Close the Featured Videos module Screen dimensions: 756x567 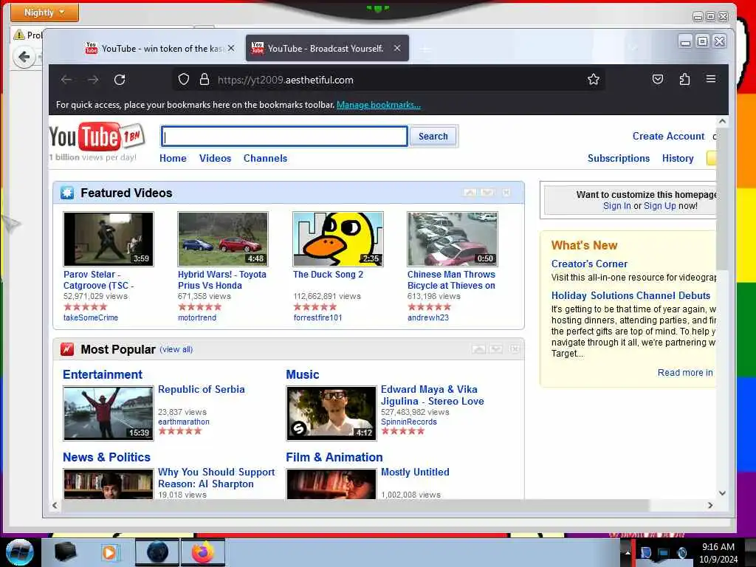point(506,193)
